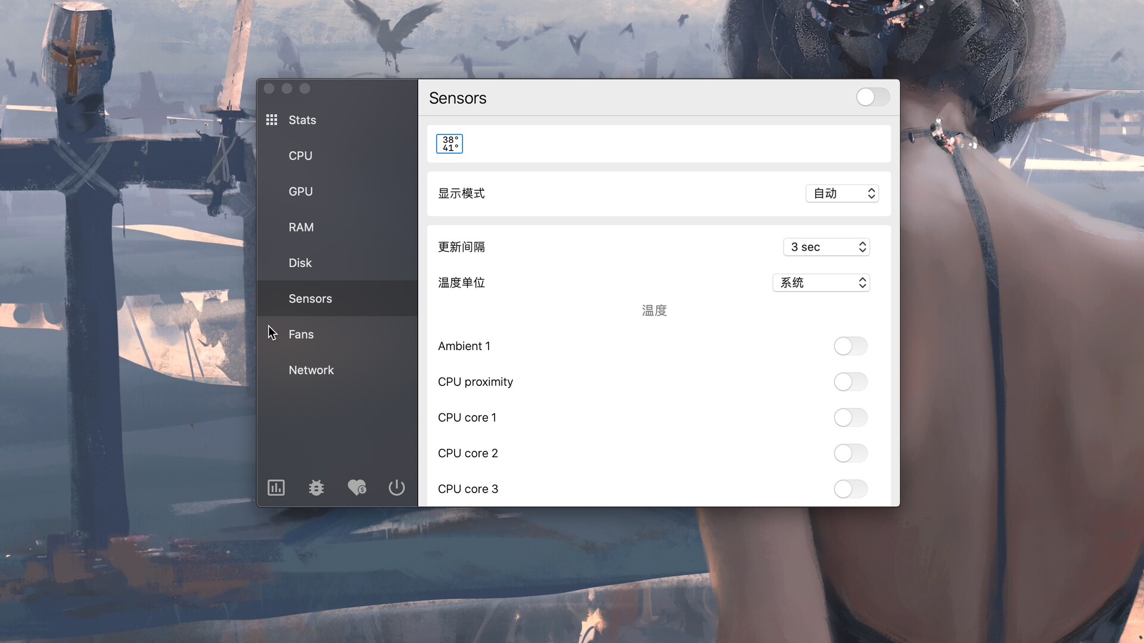This screenshot has height=643, width=1144.
Task: Click the bug report icon
Action: pyautogui.click(x=316, y=487)
